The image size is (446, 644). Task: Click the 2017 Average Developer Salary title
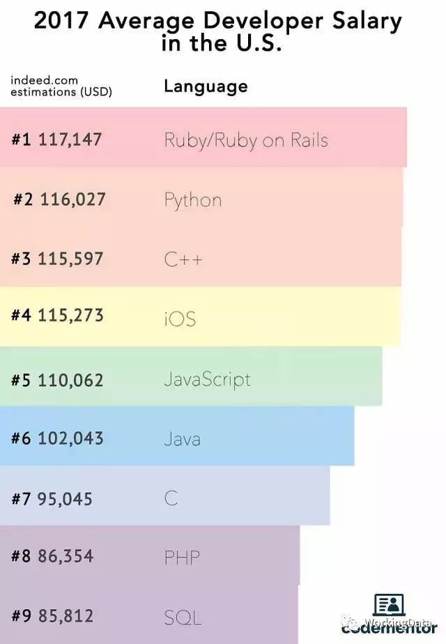click(x=219, y=31)
